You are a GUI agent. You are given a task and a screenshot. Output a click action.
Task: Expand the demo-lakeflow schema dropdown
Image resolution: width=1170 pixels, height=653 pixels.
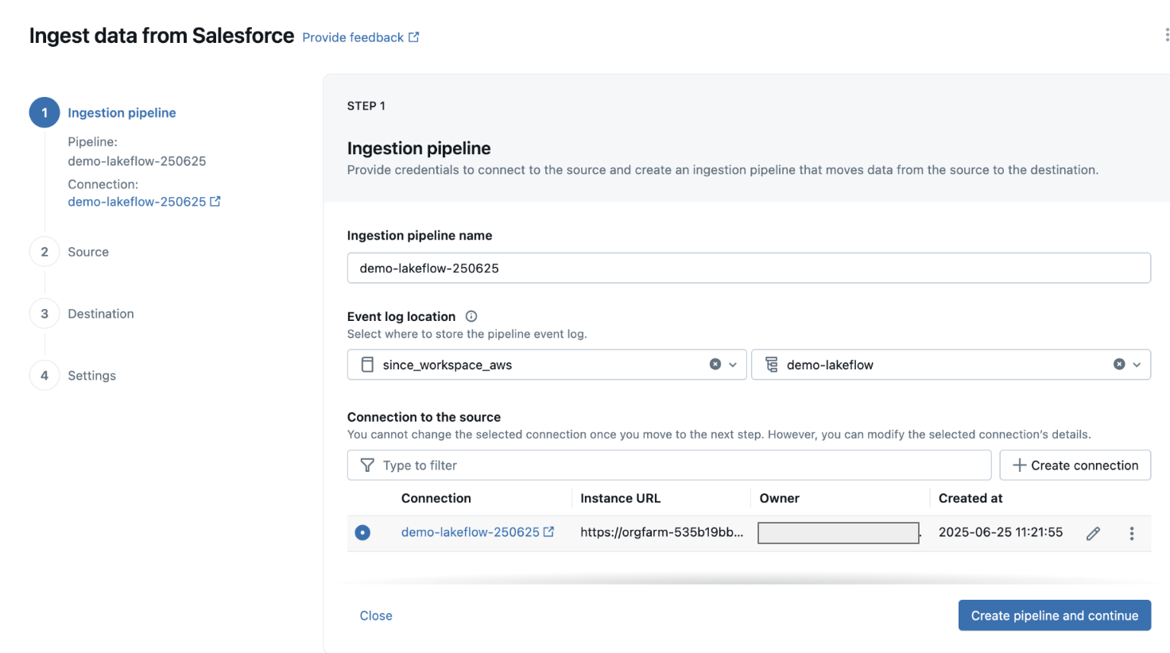point(1137,364)
